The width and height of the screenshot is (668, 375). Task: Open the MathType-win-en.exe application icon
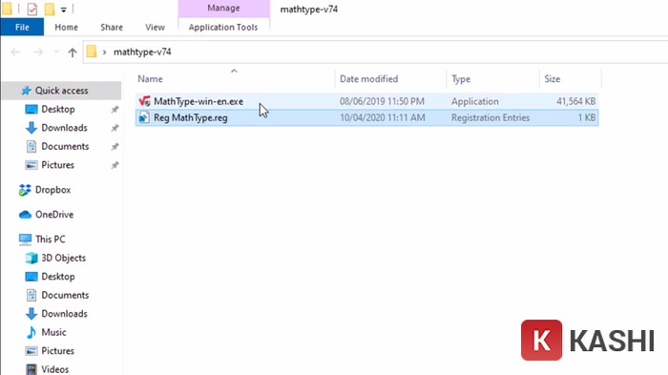[144, 101]
